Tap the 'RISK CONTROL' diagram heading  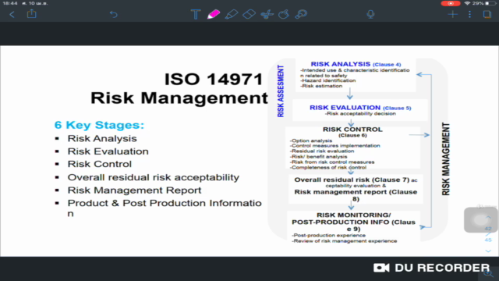click(x=352, y=130)
